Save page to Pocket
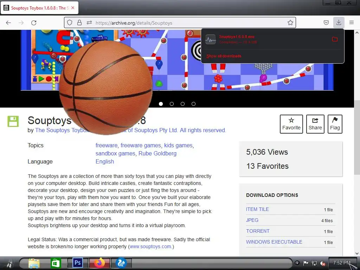 (326, 22)
